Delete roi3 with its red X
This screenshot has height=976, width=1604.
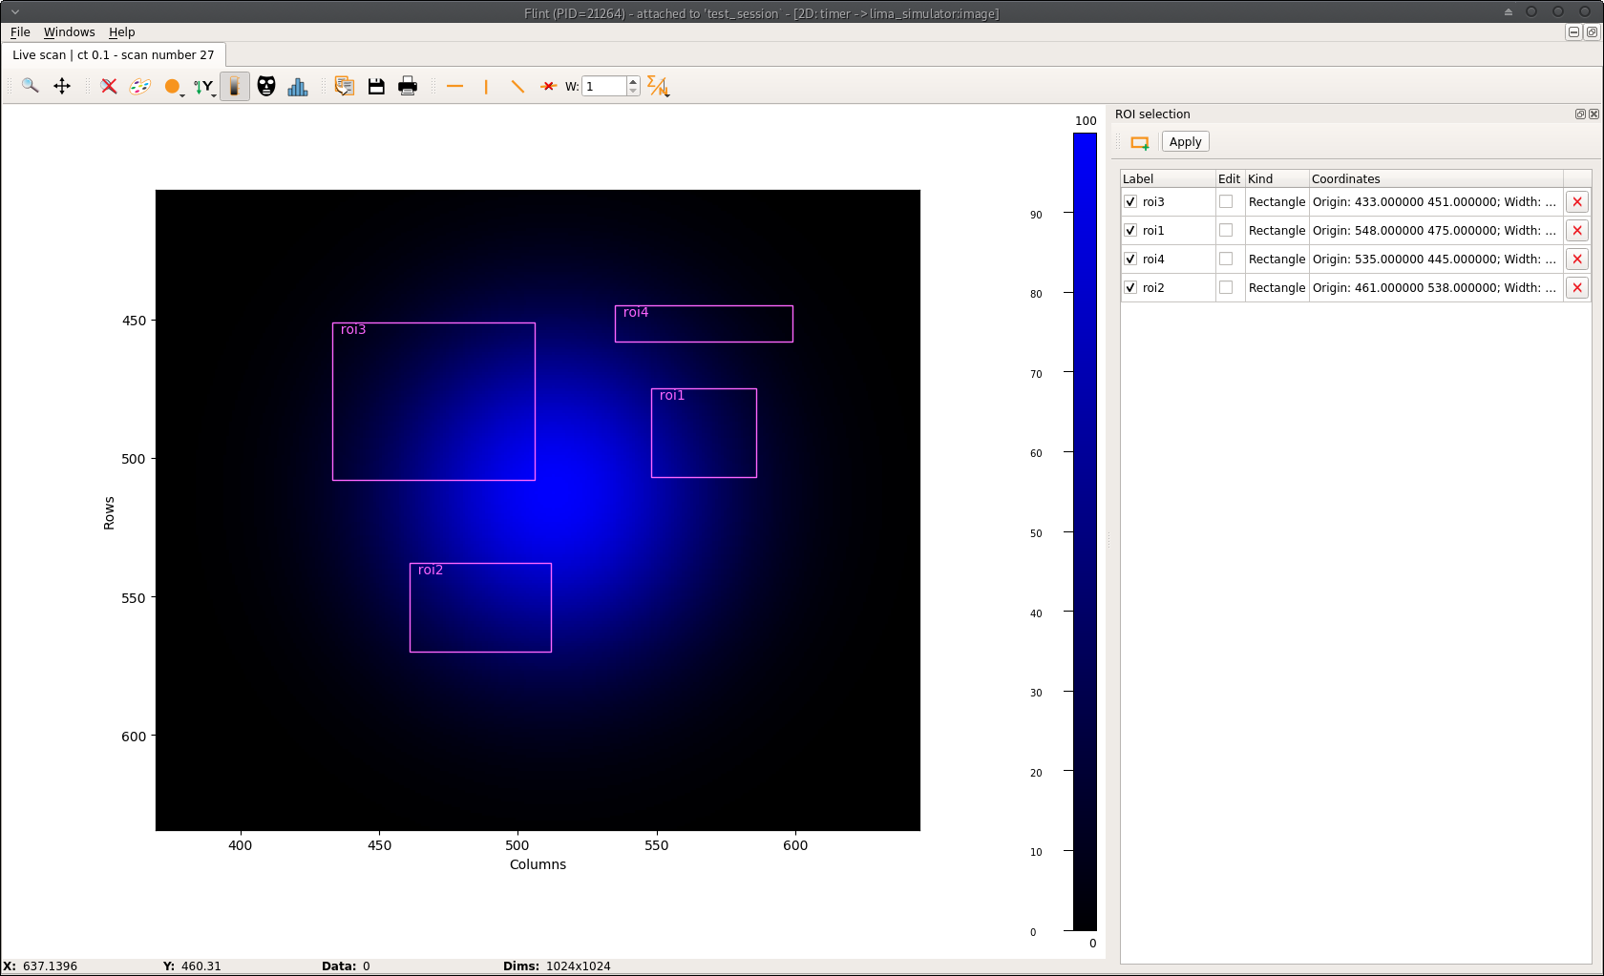(1577, 201)
